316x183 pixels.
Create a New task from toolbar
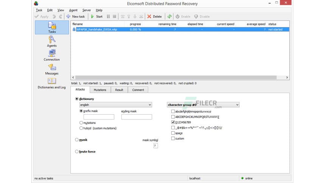pos(76,17)
